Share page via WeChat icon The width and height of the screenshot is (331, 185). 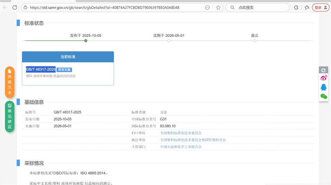coord(323,96)
